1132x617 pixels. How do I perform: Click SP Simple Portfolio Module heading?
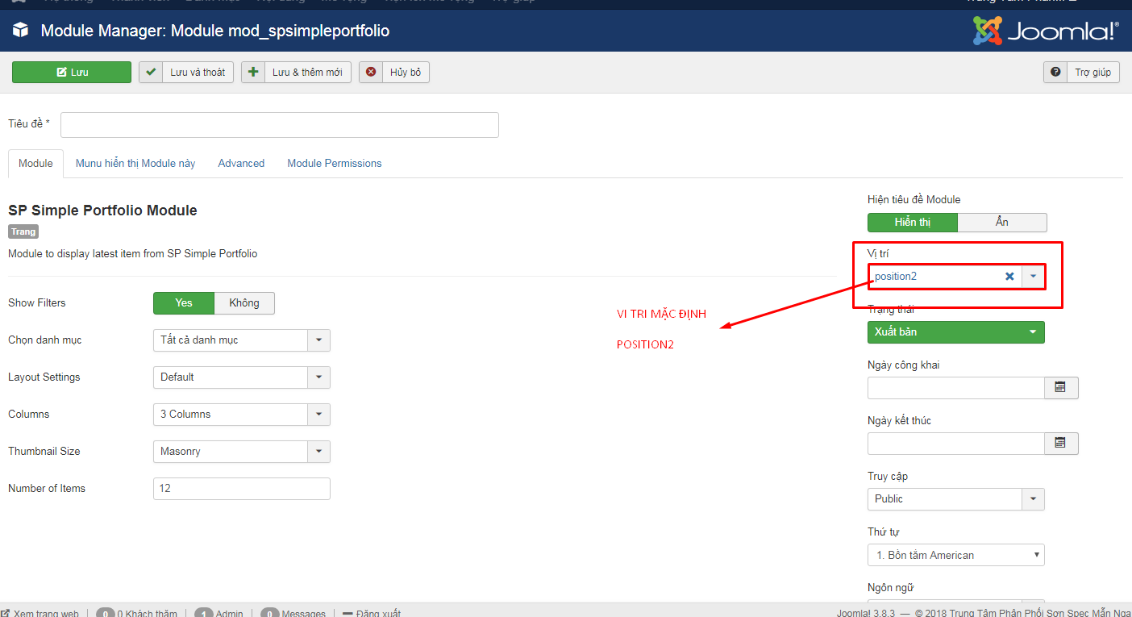tap(102, 211)
